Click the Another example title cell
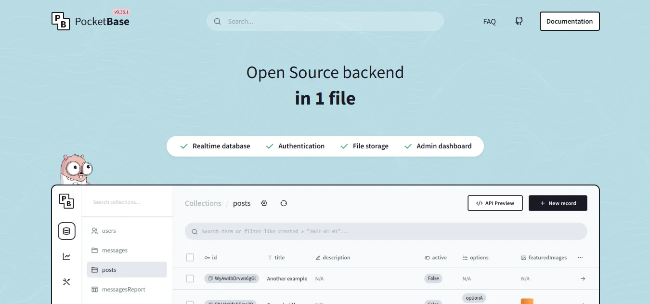Screen dimensions: 650x304 pyautogui.click(x=287, y=278)
